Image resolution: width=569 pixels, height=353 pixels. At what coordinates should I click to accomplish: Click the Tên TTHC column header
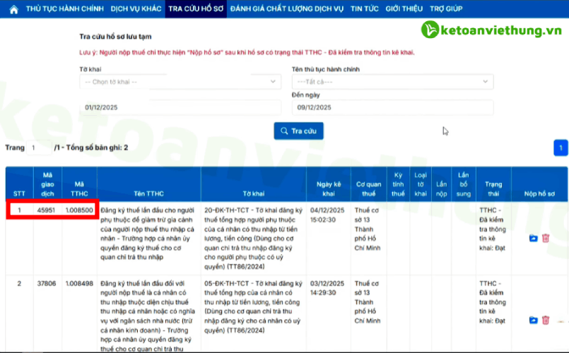click(148, 184)
